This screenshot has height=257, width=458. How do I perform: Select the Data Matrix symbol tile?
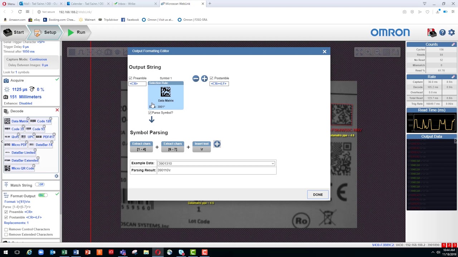[x=166, y=95]
